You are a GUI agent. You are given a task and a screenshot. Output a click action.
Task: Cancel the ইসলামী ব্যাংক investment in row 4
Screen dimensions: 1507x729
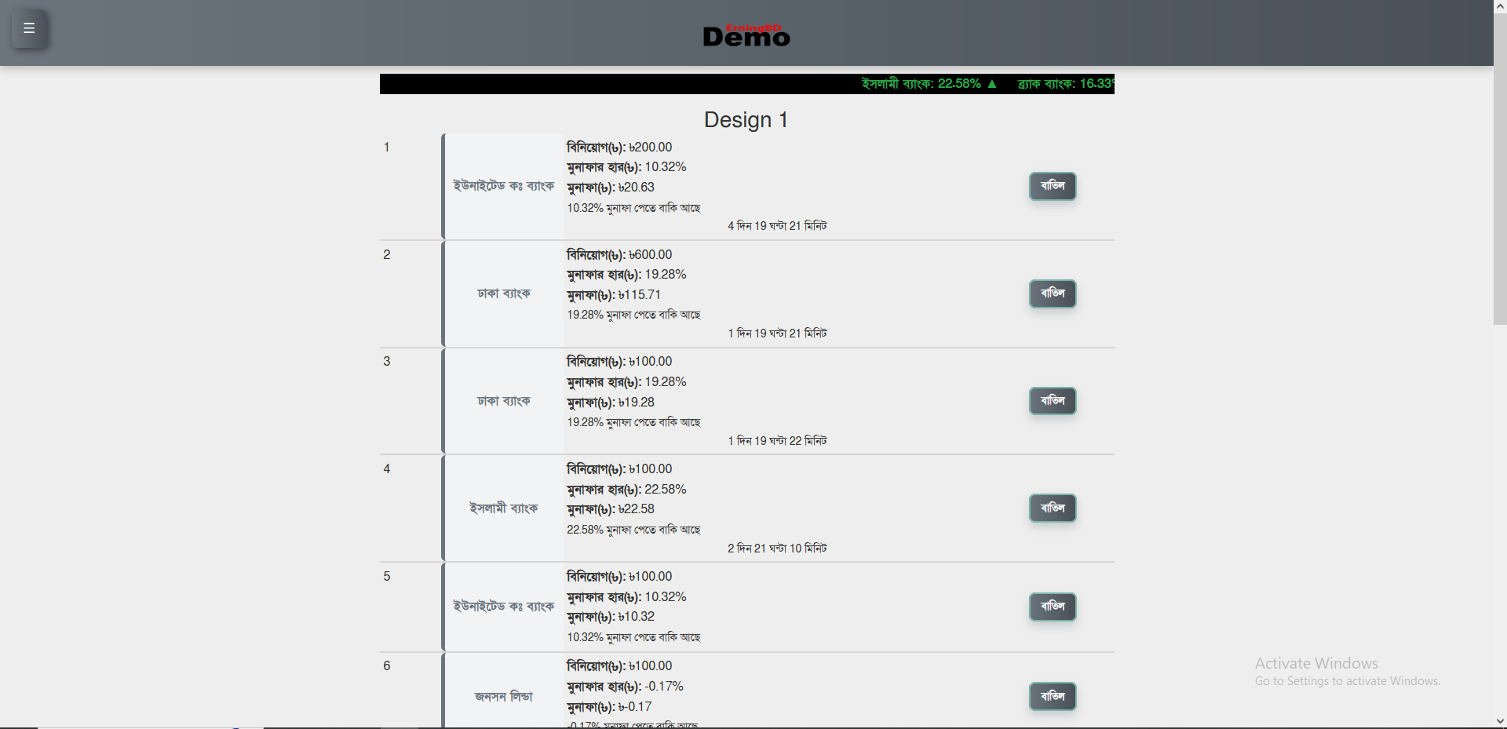pyautogui.click(x=1052, y=508)
